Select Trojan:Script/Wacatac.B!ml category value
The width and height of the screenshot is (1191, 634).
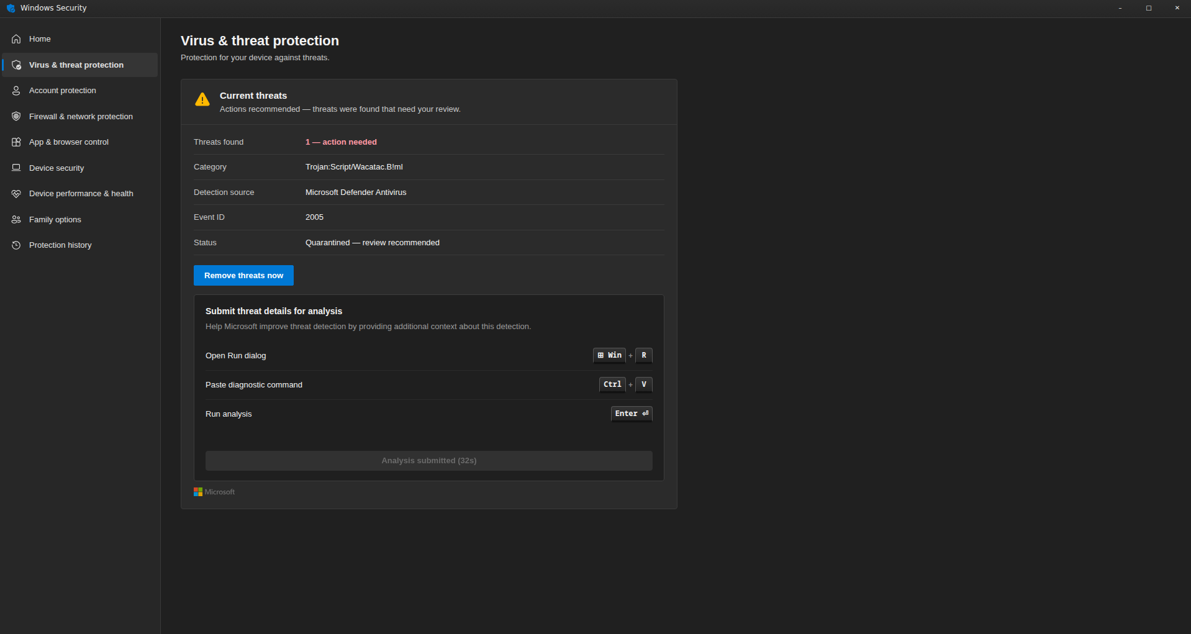354,167
